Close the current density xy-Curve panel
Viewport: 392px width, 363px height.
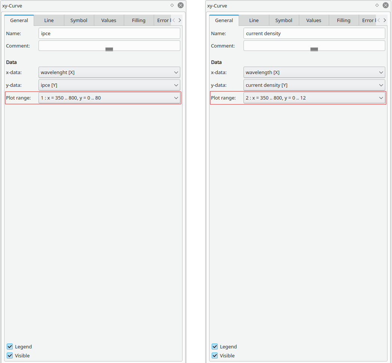click(386, 5)
